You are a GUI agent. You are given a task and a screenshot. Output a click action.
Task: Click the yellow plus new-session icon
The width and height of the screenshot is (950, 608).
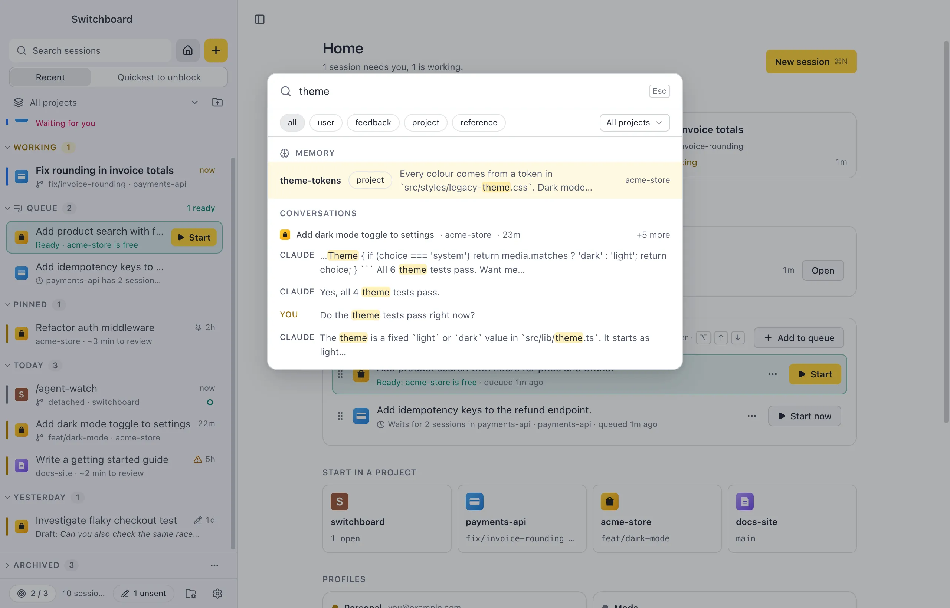216,50
